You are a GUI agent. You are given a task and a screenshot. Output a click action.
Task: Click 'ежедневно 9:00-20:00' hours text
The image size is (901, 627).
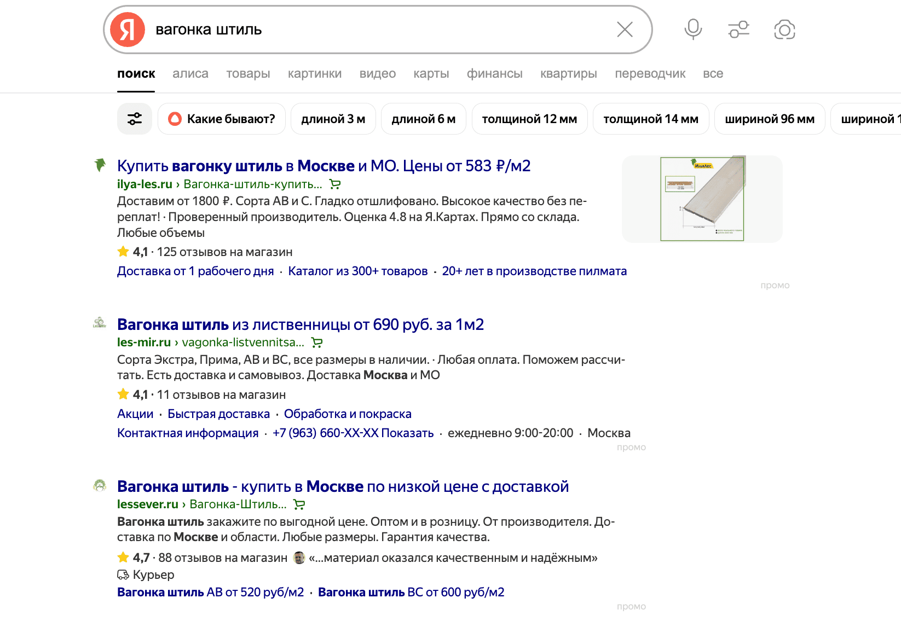click(511, 433)
